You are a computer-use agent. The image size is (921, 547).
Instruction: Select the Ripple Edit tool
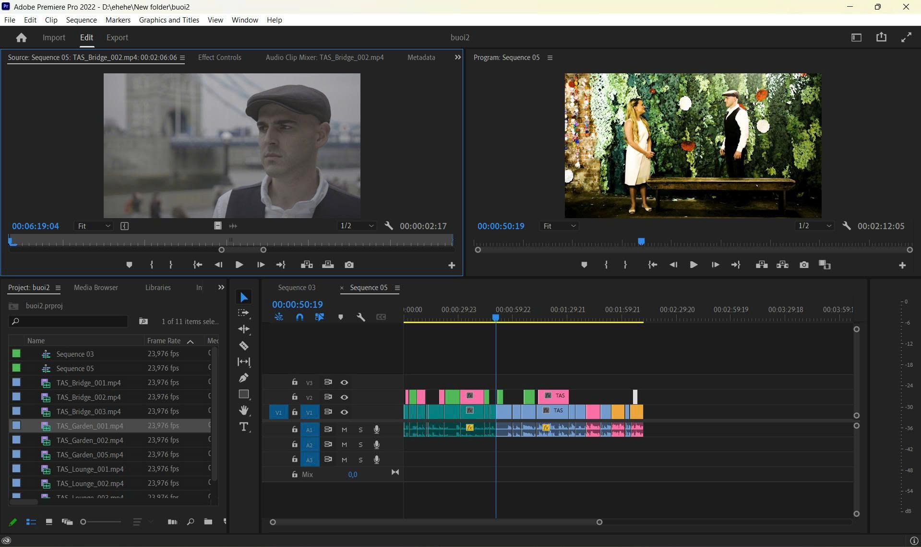point(244,329)
